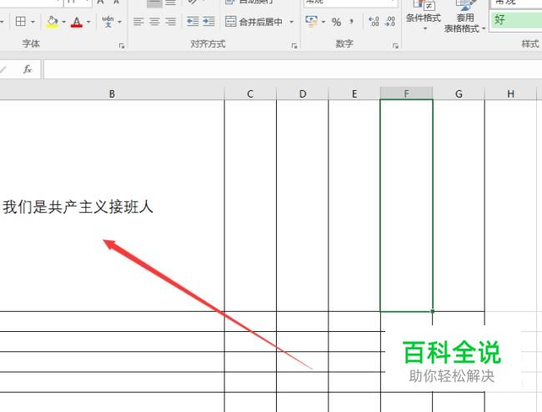The height and width of the screenshot is (412, 542).
Task: Open 条件格式 conditional formatting menu
Action: [x=423, y=16]
